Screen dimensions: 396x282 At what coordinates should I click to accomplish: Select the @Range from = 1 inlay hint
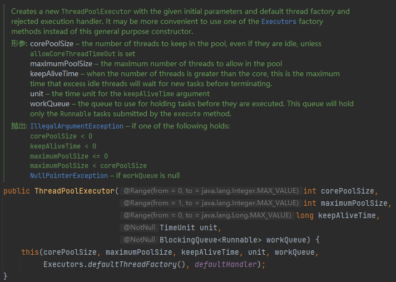(x=211, y=203)
